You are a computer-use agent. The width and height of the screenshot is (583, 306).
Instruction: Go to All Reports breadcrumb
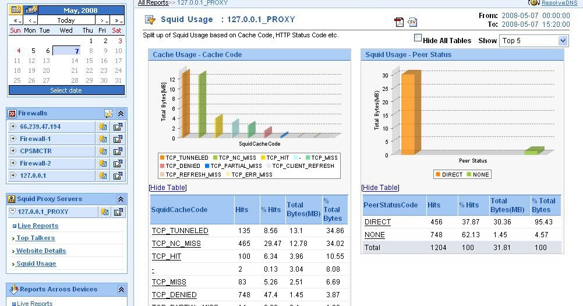tap(153, 2)
